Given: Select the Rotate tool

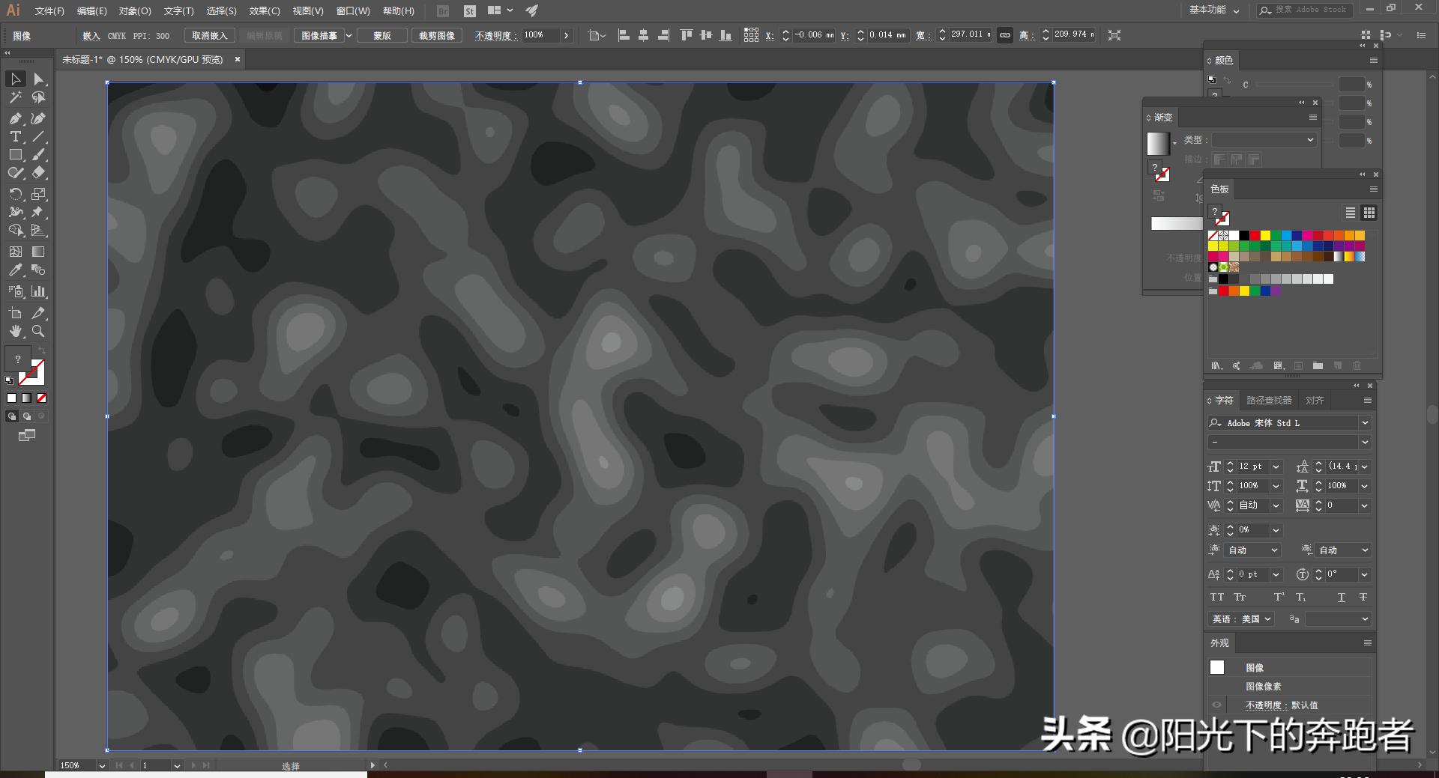Looking at the screenshot, I should tap(15, 194).
